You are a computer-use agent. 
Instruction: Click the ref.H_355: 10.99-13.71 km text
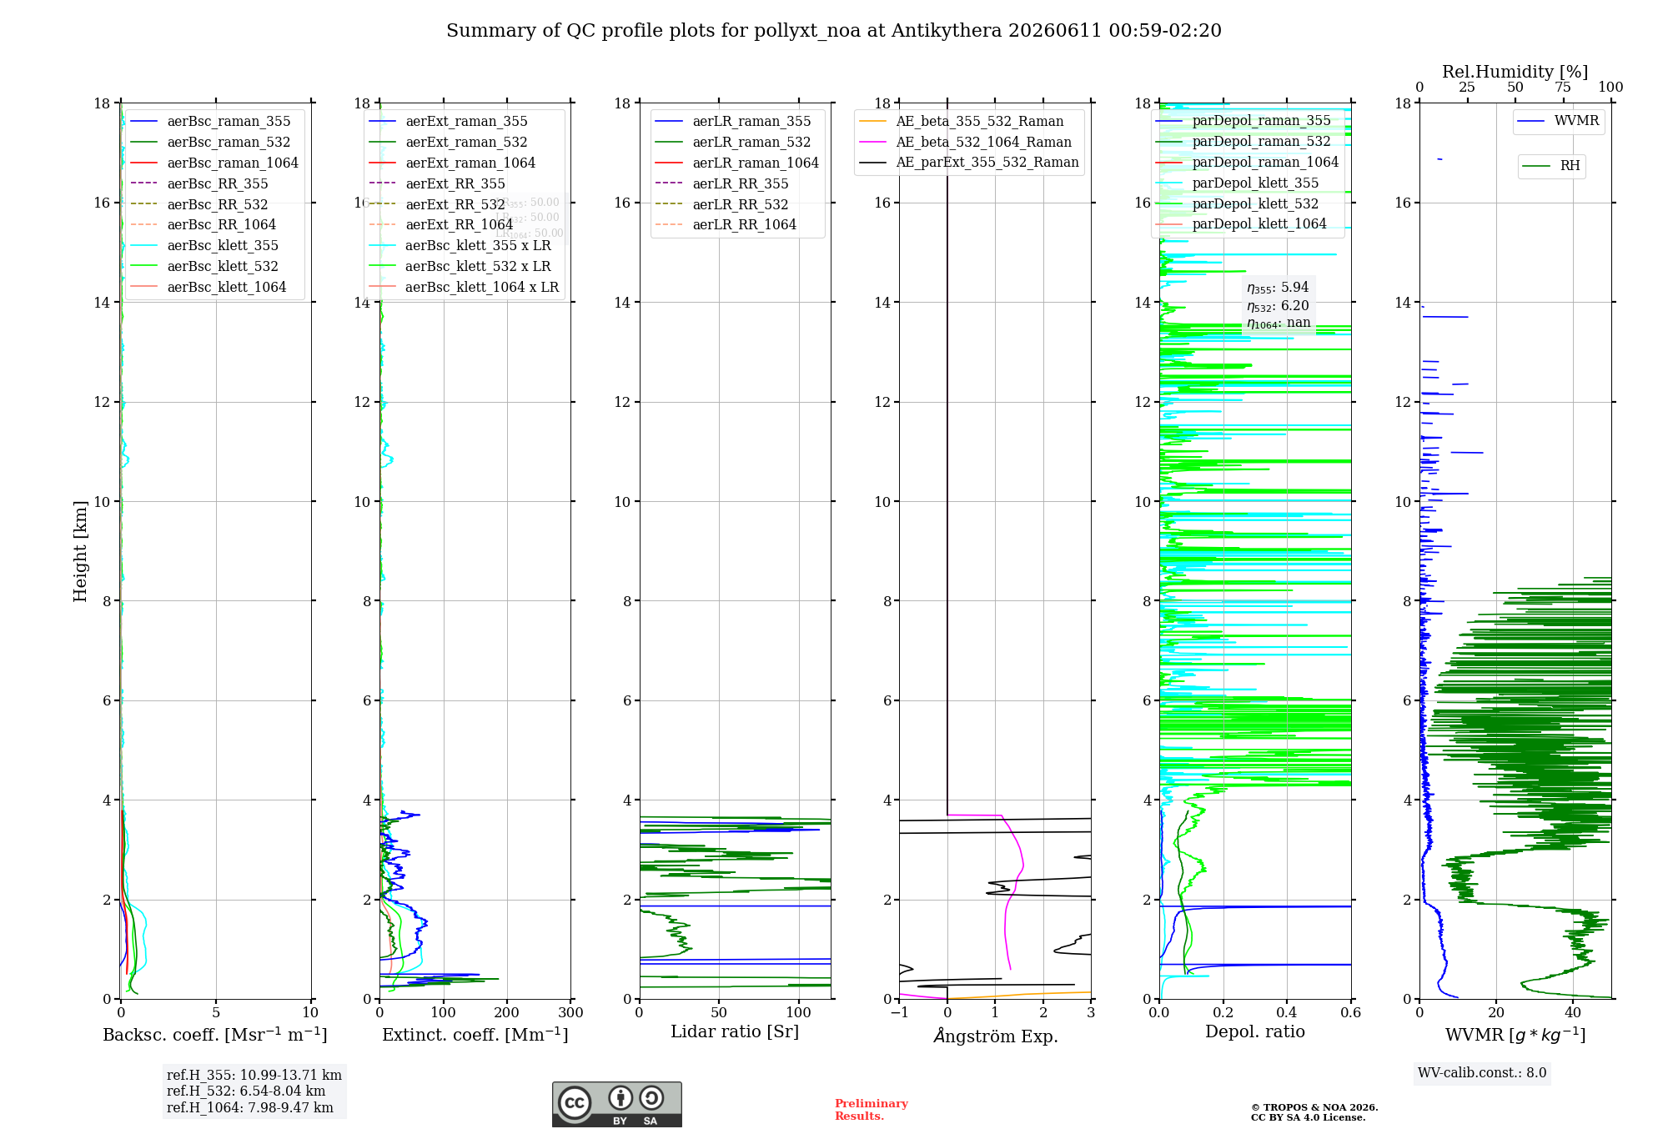pyautogui.click(x=254, y=1076)
